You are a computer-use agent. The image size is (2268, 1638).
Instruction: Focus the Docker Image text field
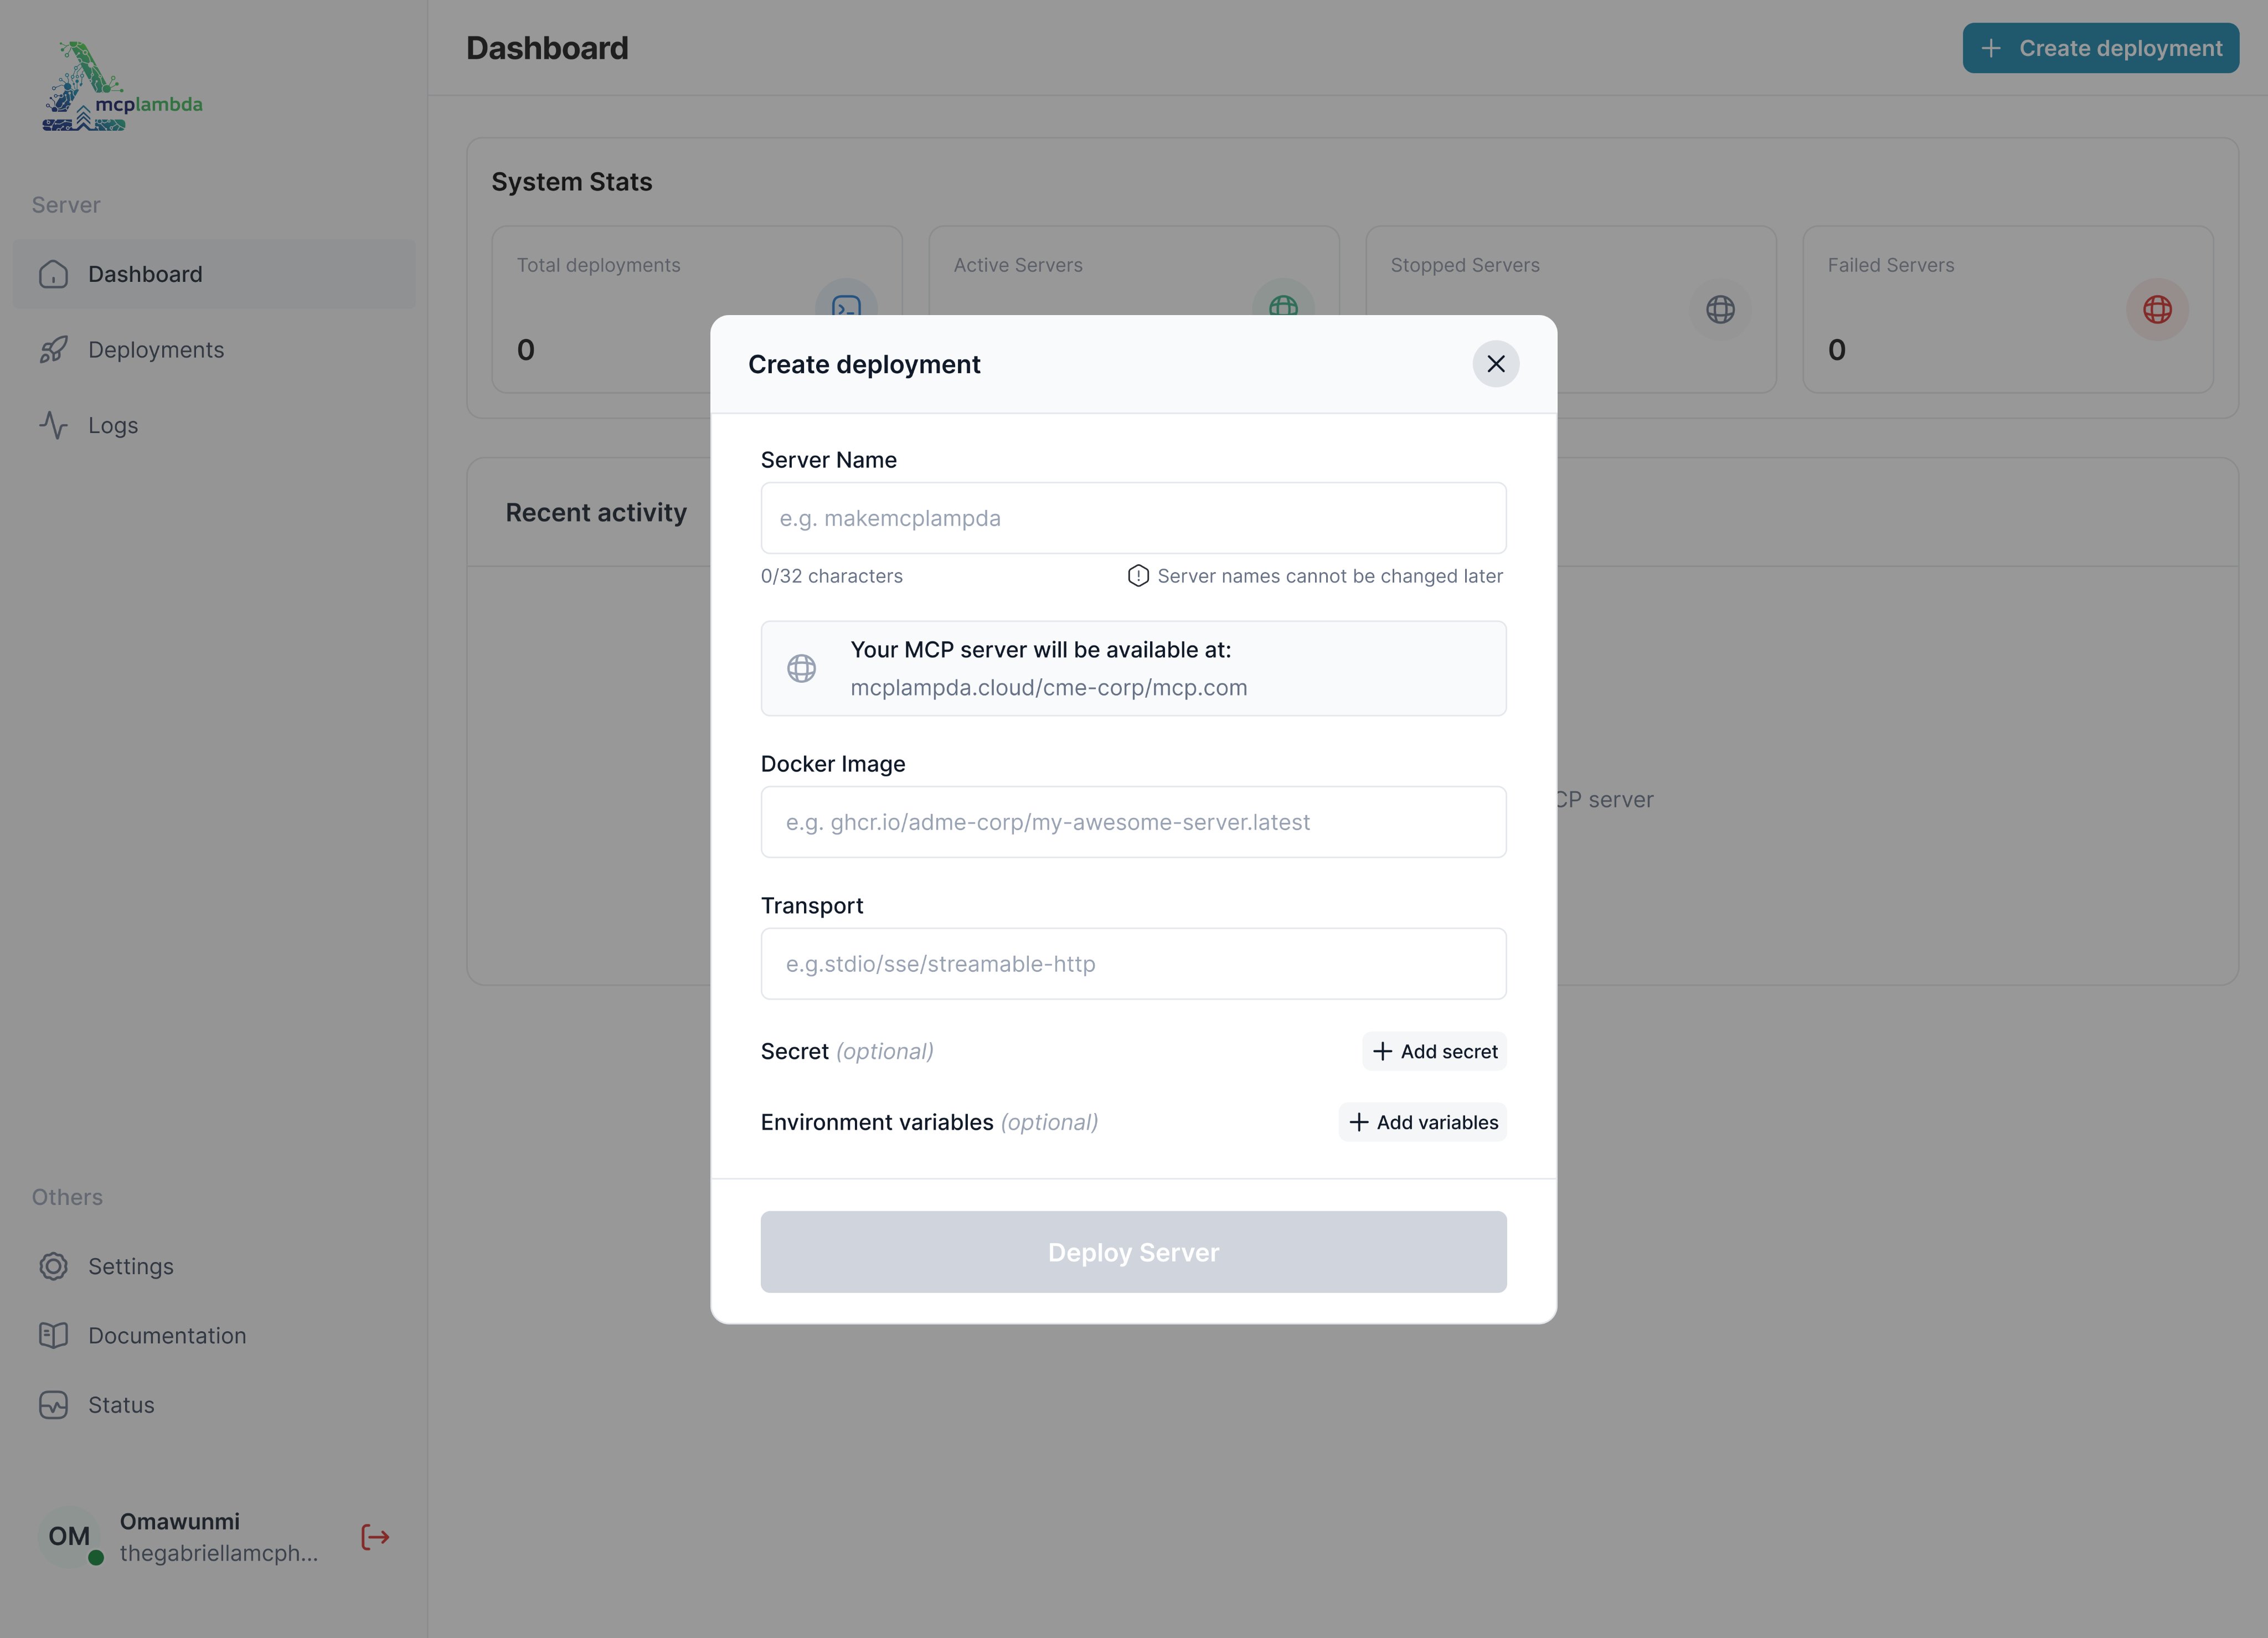[x=1133, y=822]
